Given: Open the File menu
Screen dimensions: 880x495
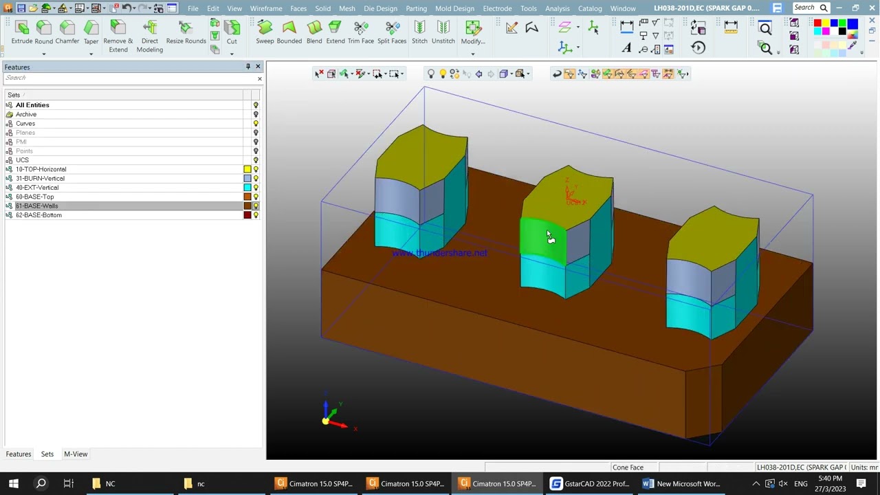Looking at the screenshot, I should point(192,8).
